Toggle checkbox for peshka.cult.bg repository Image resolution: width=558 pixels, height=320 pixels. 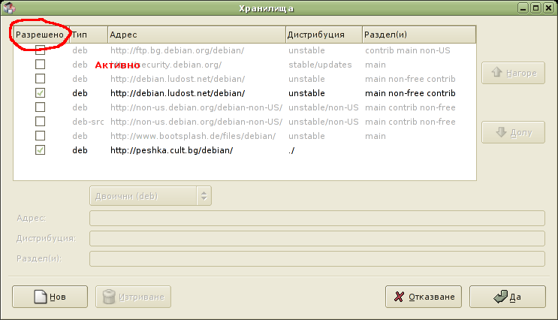(x=41, y=150)
